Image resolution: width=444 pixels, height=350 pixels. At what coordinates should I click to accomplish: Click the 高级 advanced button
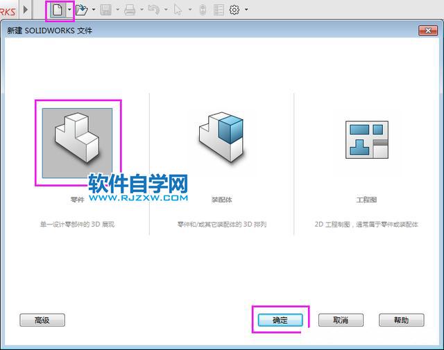click(x=42, y=320)
